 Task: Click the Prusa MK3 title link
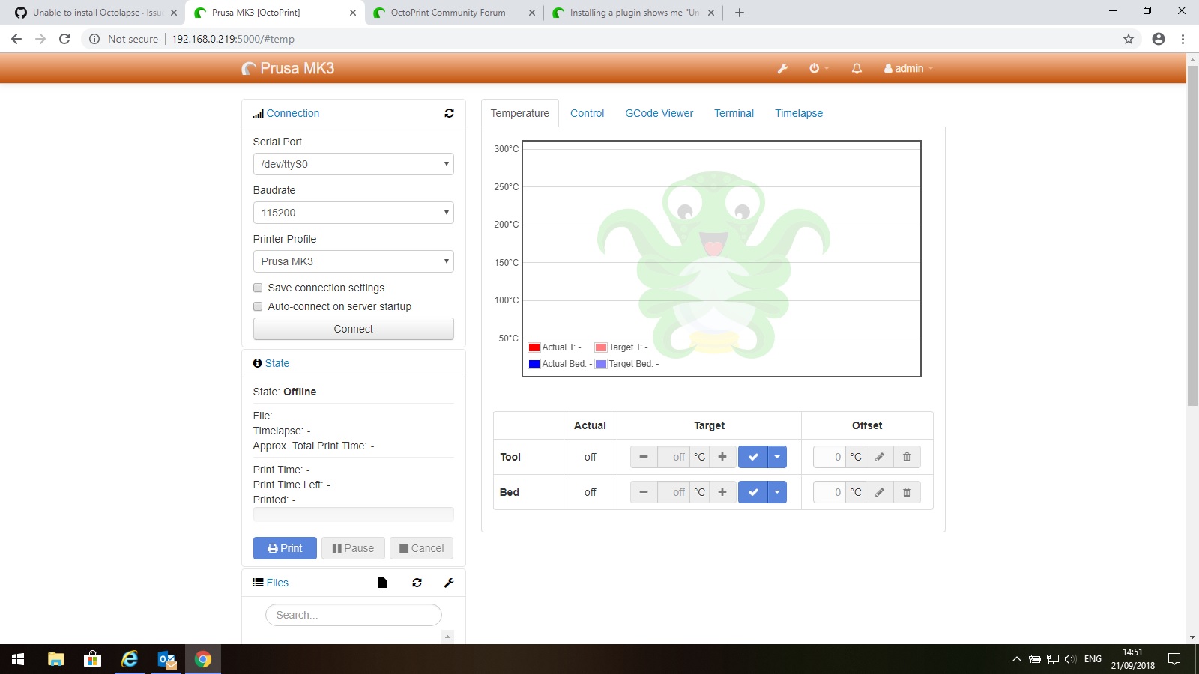(288, 68)
